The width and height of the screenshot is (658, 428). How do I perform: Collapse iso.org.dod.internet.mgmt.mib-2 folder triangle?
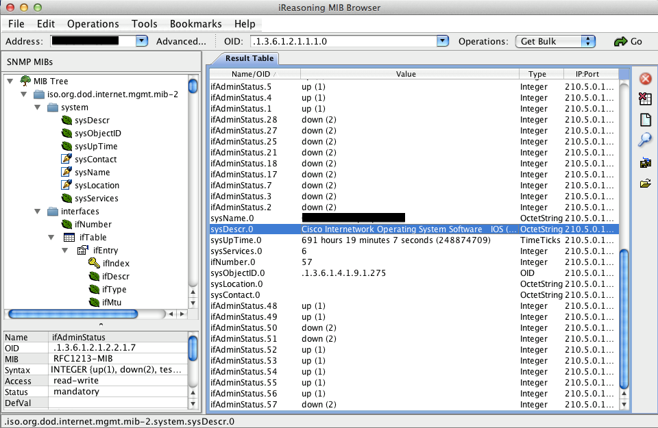click(x=24, y=95)
